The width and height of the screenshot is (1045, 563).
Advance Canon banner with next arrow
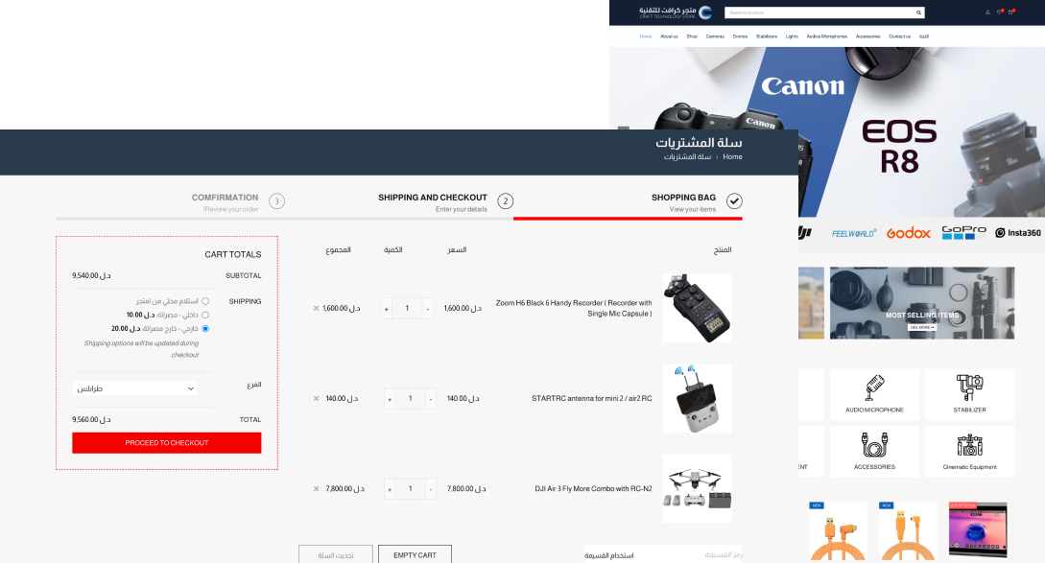(1031, 132)
